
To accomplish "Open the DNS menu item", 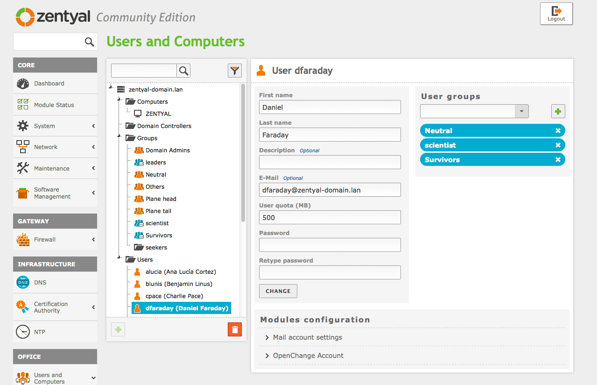I will click(55, 282).
